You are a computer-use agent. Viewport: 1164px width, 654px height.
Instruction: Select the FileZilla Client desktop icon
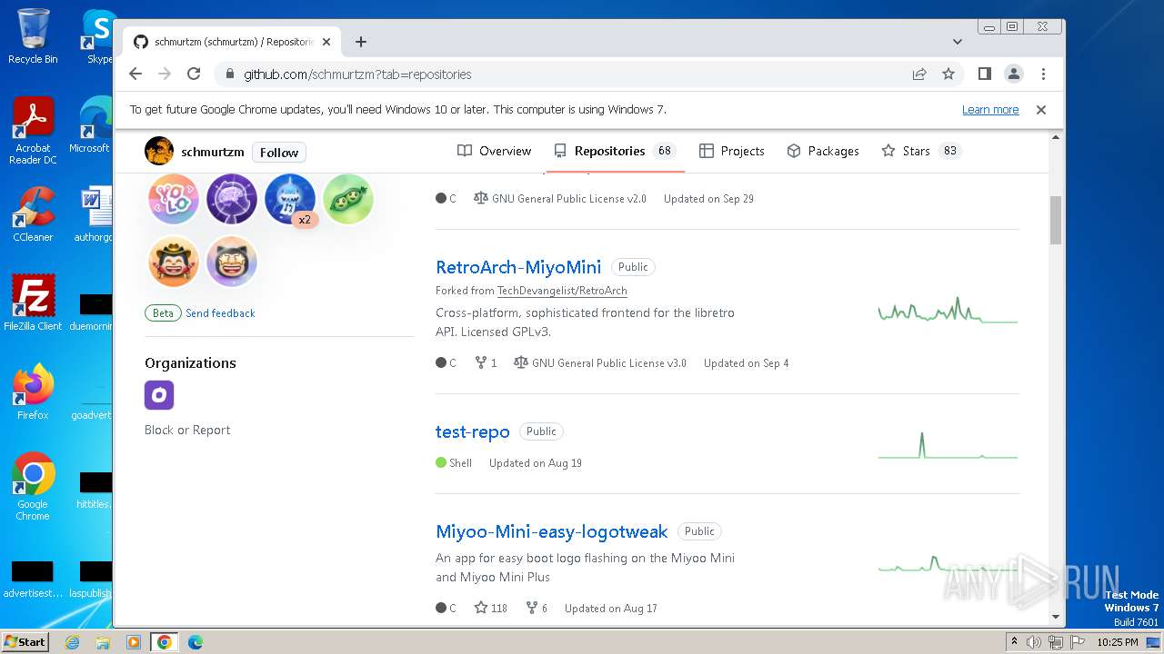click(33, 302)
